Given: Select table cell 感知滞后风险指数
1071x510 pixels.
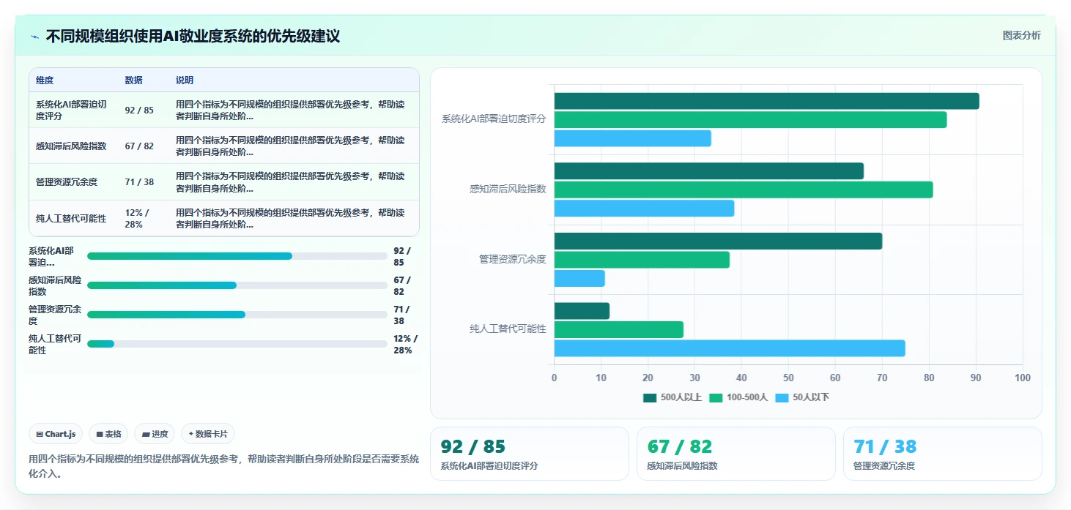Looking at the screenshot, I should [x=71, y=146].
